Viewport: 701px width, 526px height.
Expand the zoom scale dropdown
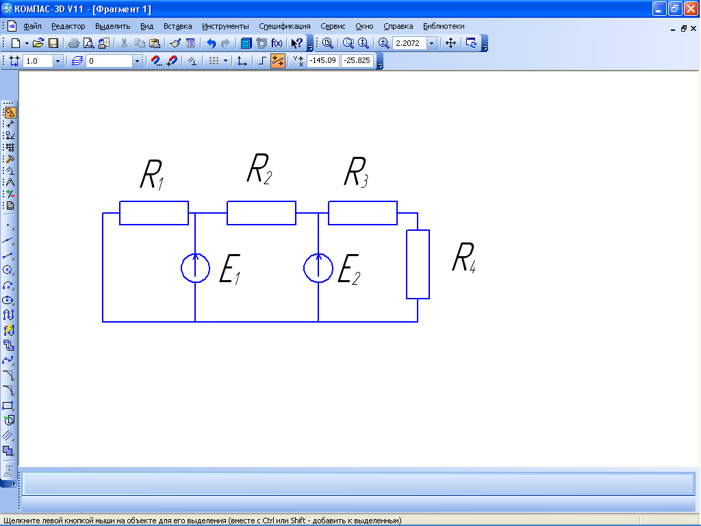[x=431, y=43]
